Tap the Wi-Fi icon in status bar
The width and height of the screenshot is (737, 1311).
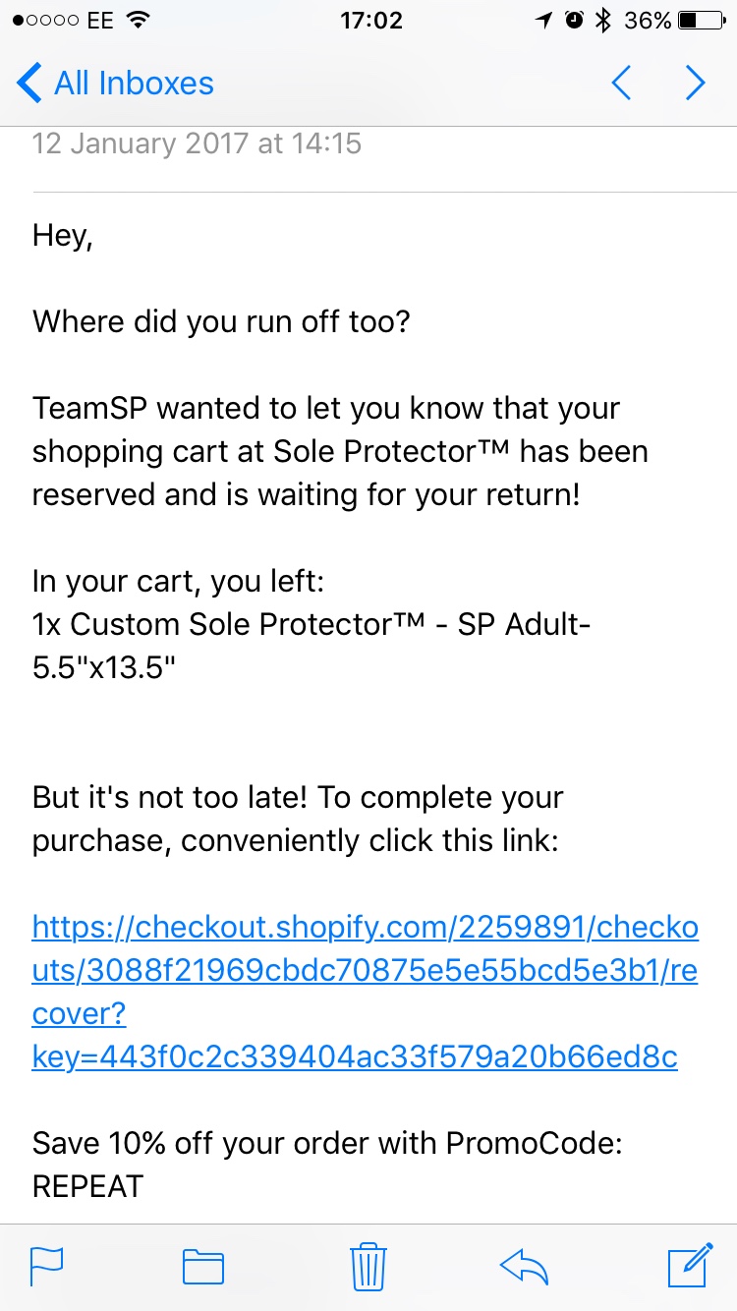[x=139, y=20]
